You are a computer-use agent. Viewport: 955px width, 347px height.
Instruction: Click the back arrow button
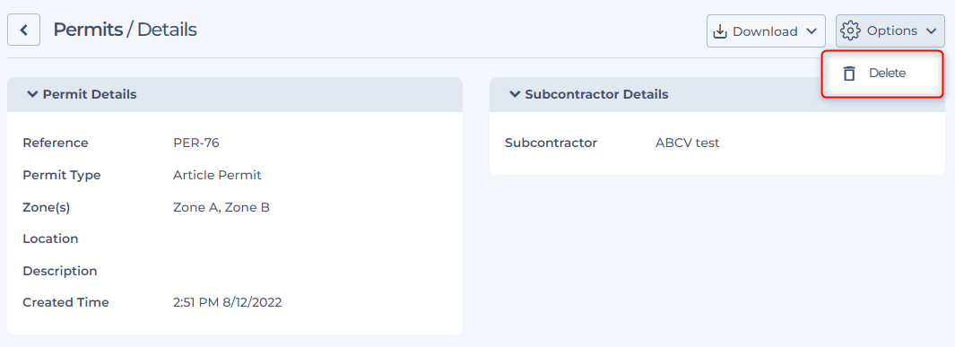(x=23, y=30)
